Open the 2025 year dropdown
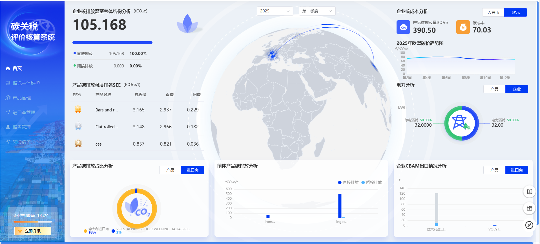The height and width of the screenshot is (244, 540). click(275, 11)
